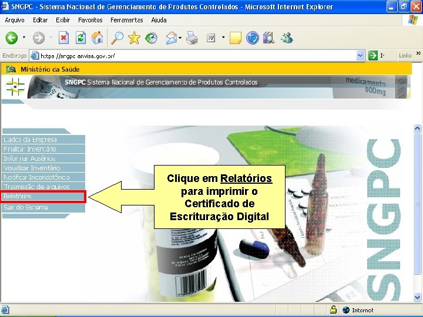The height and width of the screenshot is (317, 423).
Task: Click status bar page icon at left
Action: pyautogui.click(x=5, y=310)
